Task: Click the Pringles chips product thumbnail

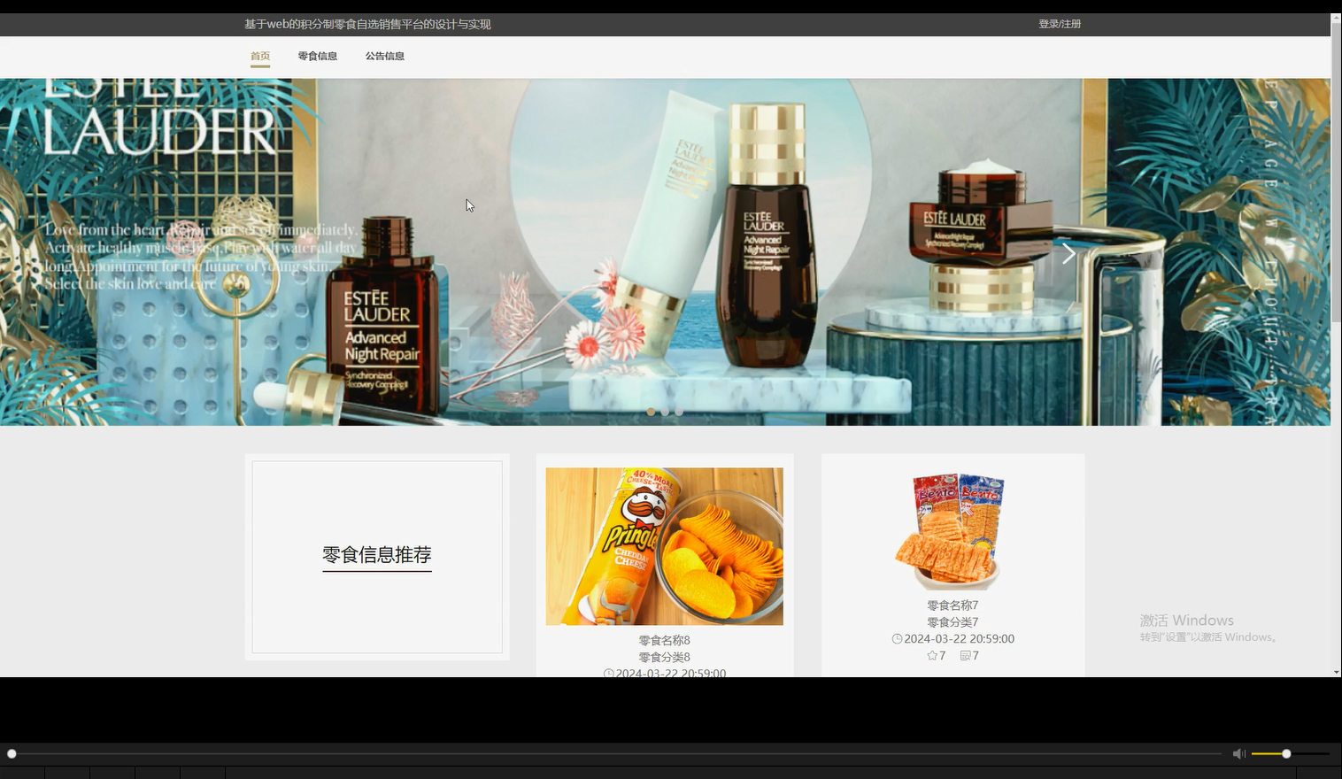Action: coord(664,546)
